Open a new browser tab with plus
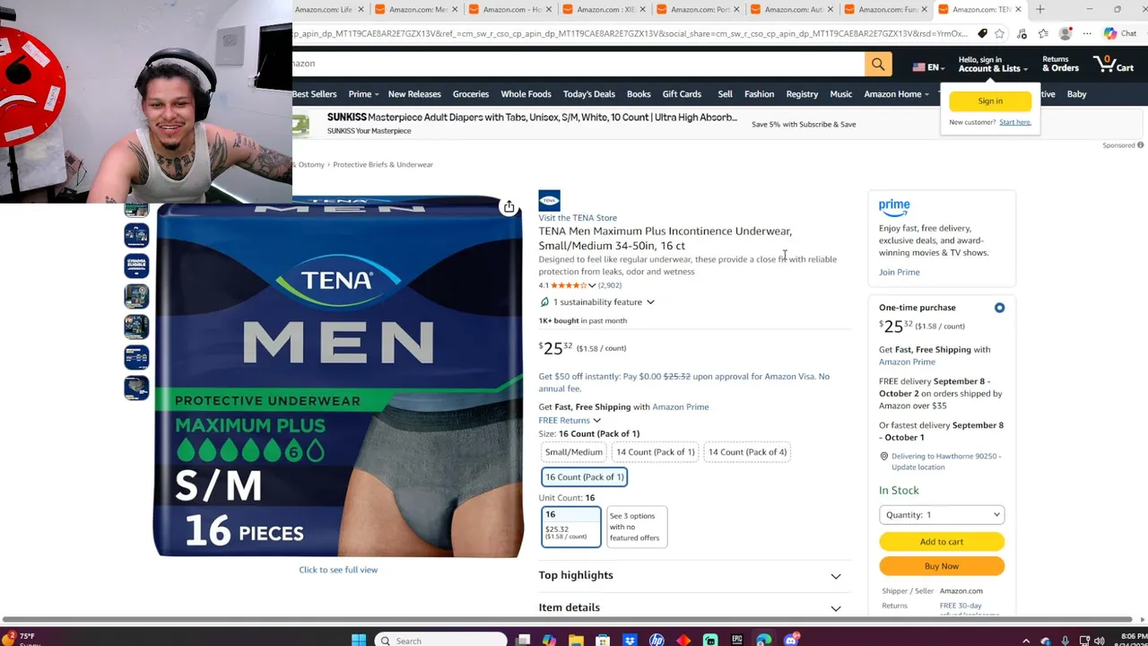Image resolution: width=1148 pixels, height=646 pixels. click(1040, 10)
